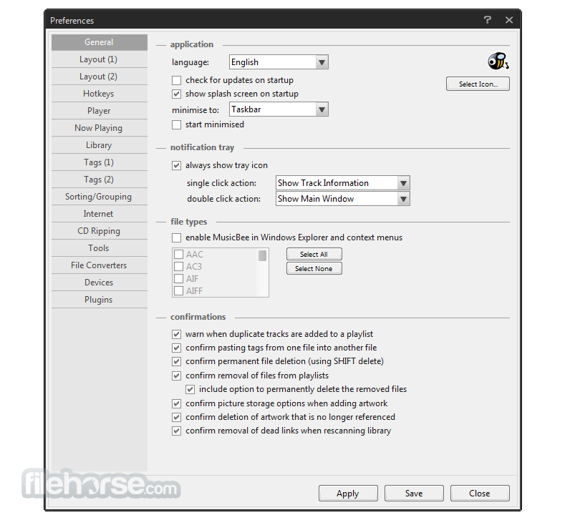
Task: Go to the Player tab
Action: 100,111
